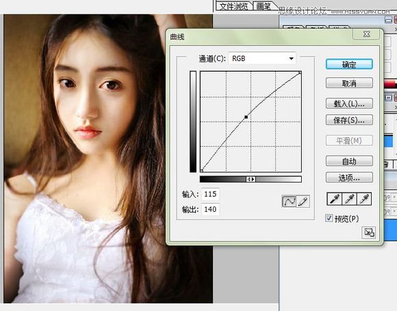Select the gray point eyedropper
Screen dimensions: 397x311
349,199
